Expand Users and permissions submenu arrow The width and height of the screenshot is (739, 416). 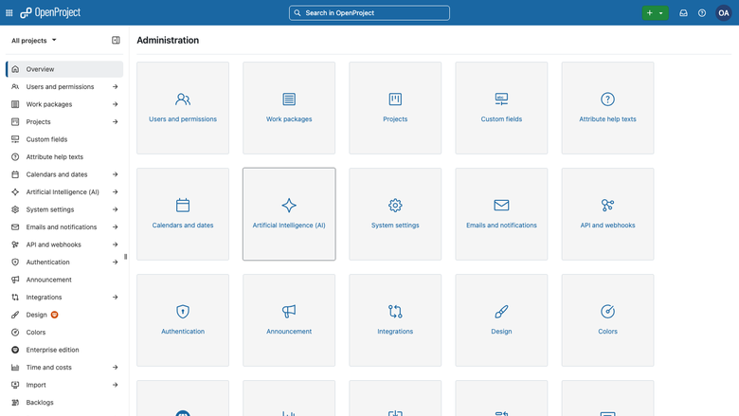(115, 86)
